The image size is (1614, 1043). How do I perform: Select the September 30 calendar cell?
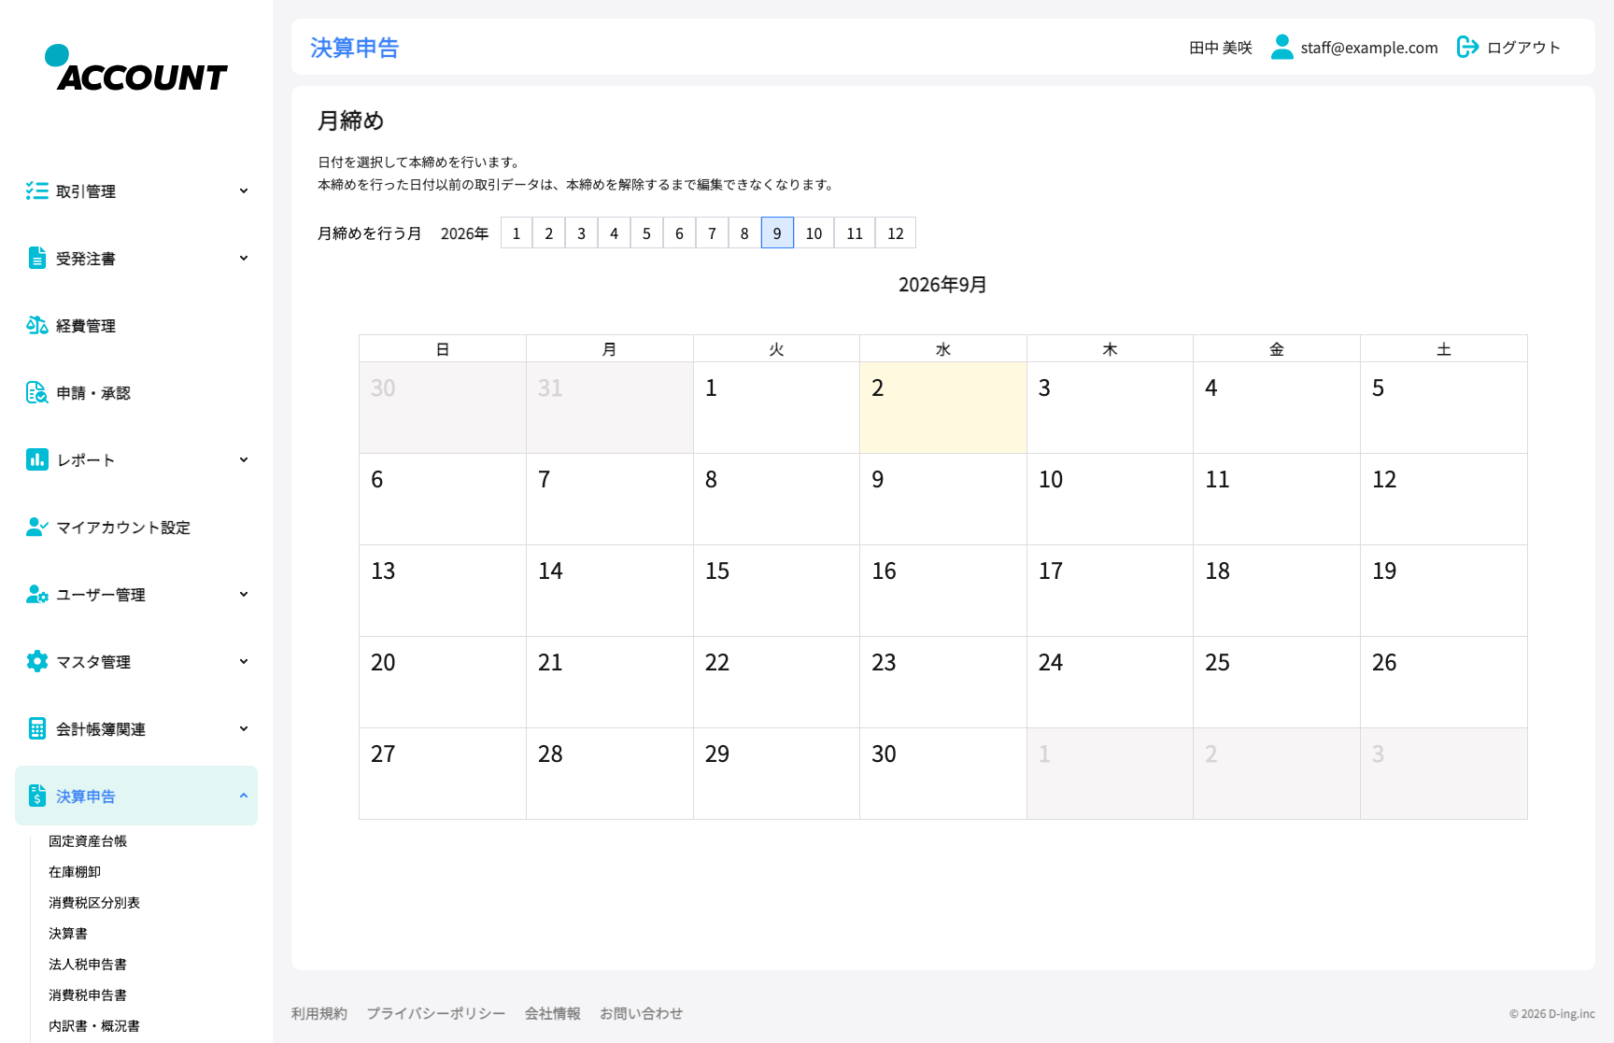[x=942, y=774]
